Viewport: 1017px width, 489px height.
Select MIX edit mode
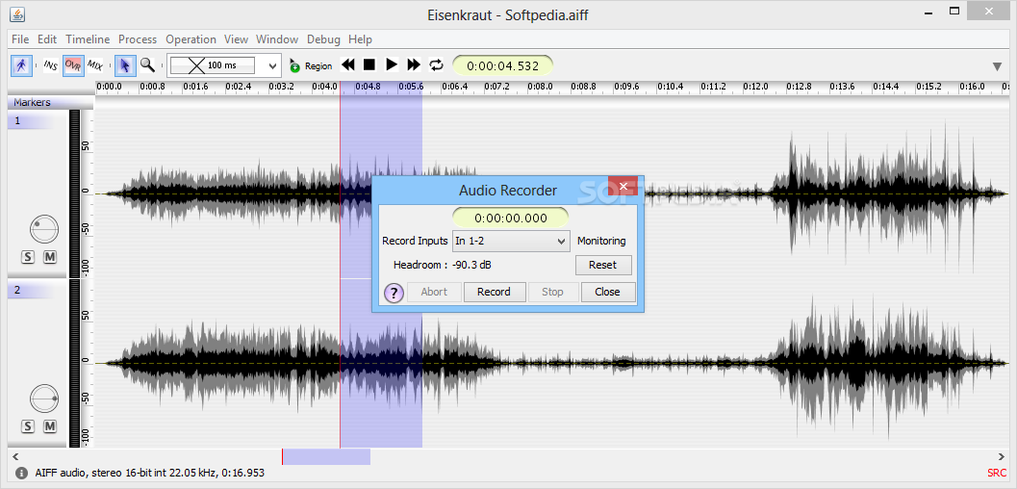[x=95, y=64]
